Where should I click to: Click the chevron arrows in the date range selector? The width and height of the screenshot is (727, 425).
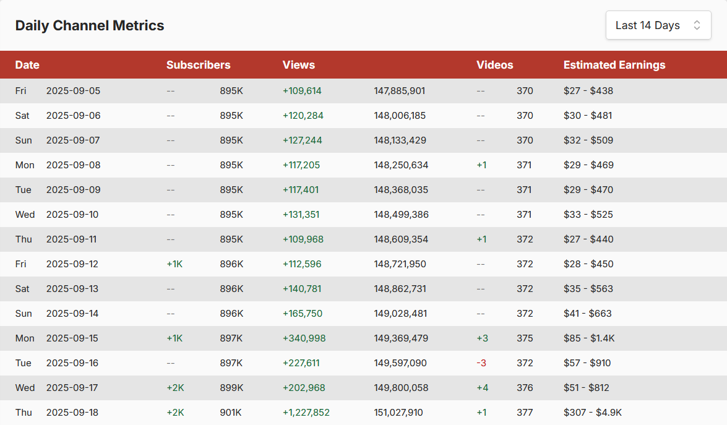tap(697, 25)
